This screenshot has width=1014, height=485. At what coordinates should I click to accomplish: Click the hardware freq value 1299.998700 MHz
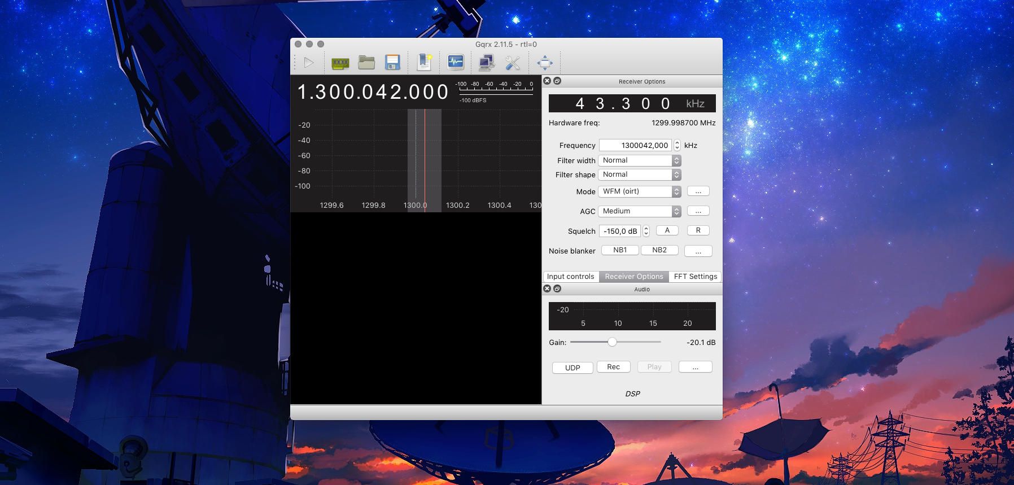point(684,123)
